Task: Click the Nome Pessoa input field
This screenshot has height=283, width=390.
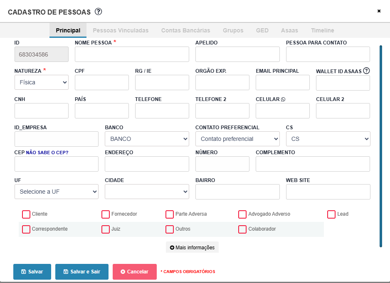Action: point(132,54)
